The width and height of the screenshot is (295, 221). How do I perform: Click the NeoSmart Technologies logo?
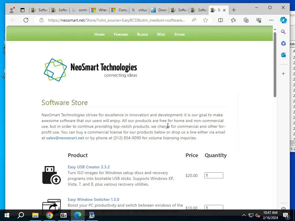pyautogui.click(x=90, y=70)
